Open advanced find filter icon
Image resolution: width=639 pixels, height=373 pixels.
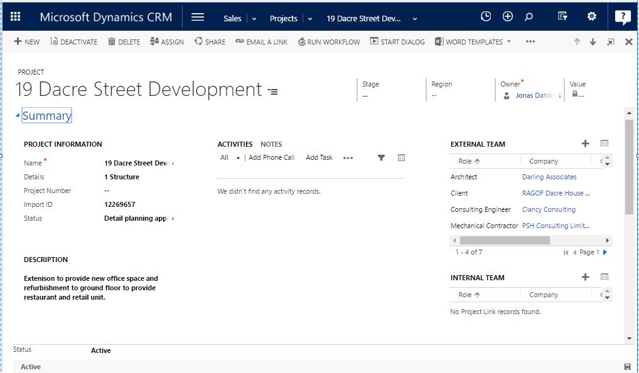click(x=562, y=16)
